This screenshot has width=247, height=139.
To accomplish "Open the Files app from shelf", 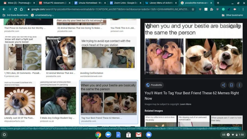I will click(x=149, y=135).
